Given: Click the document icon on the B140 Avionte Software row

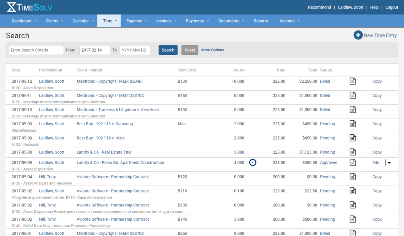Looking at the screenshot, I should pyautogui.click(x=352, y=219).
